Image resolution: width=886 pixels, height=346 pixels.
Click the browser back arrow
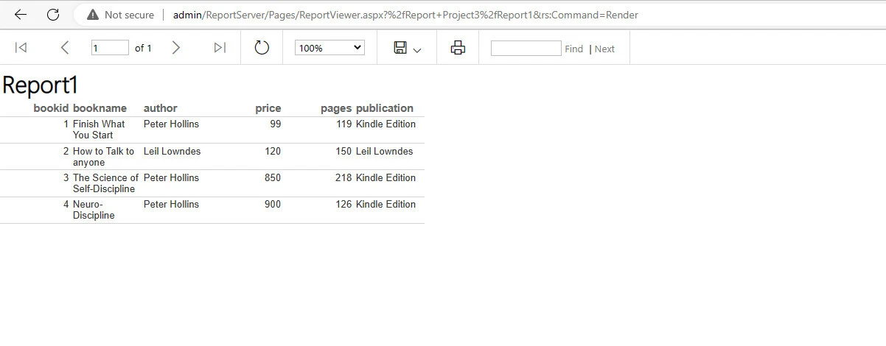click(x=21, y=15)
